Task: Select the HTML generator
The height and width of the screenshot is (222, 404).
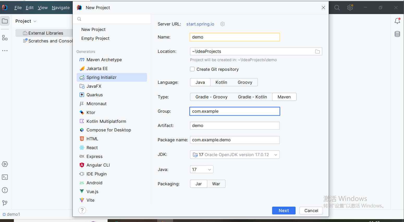Action: (112, 139)
